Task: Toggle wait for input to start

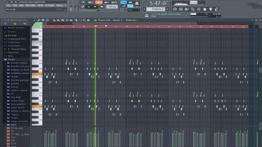Action: tap(90, 2)
